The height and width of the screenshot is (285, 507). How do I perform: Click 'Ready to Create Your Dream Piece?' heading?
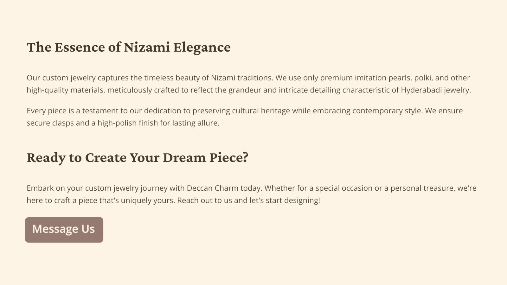138,158
